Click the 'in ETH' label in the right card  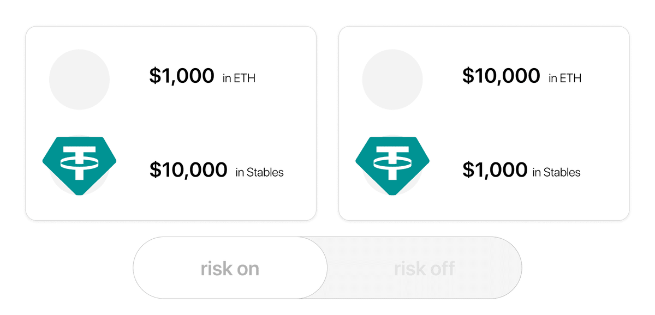pos(565,78)
